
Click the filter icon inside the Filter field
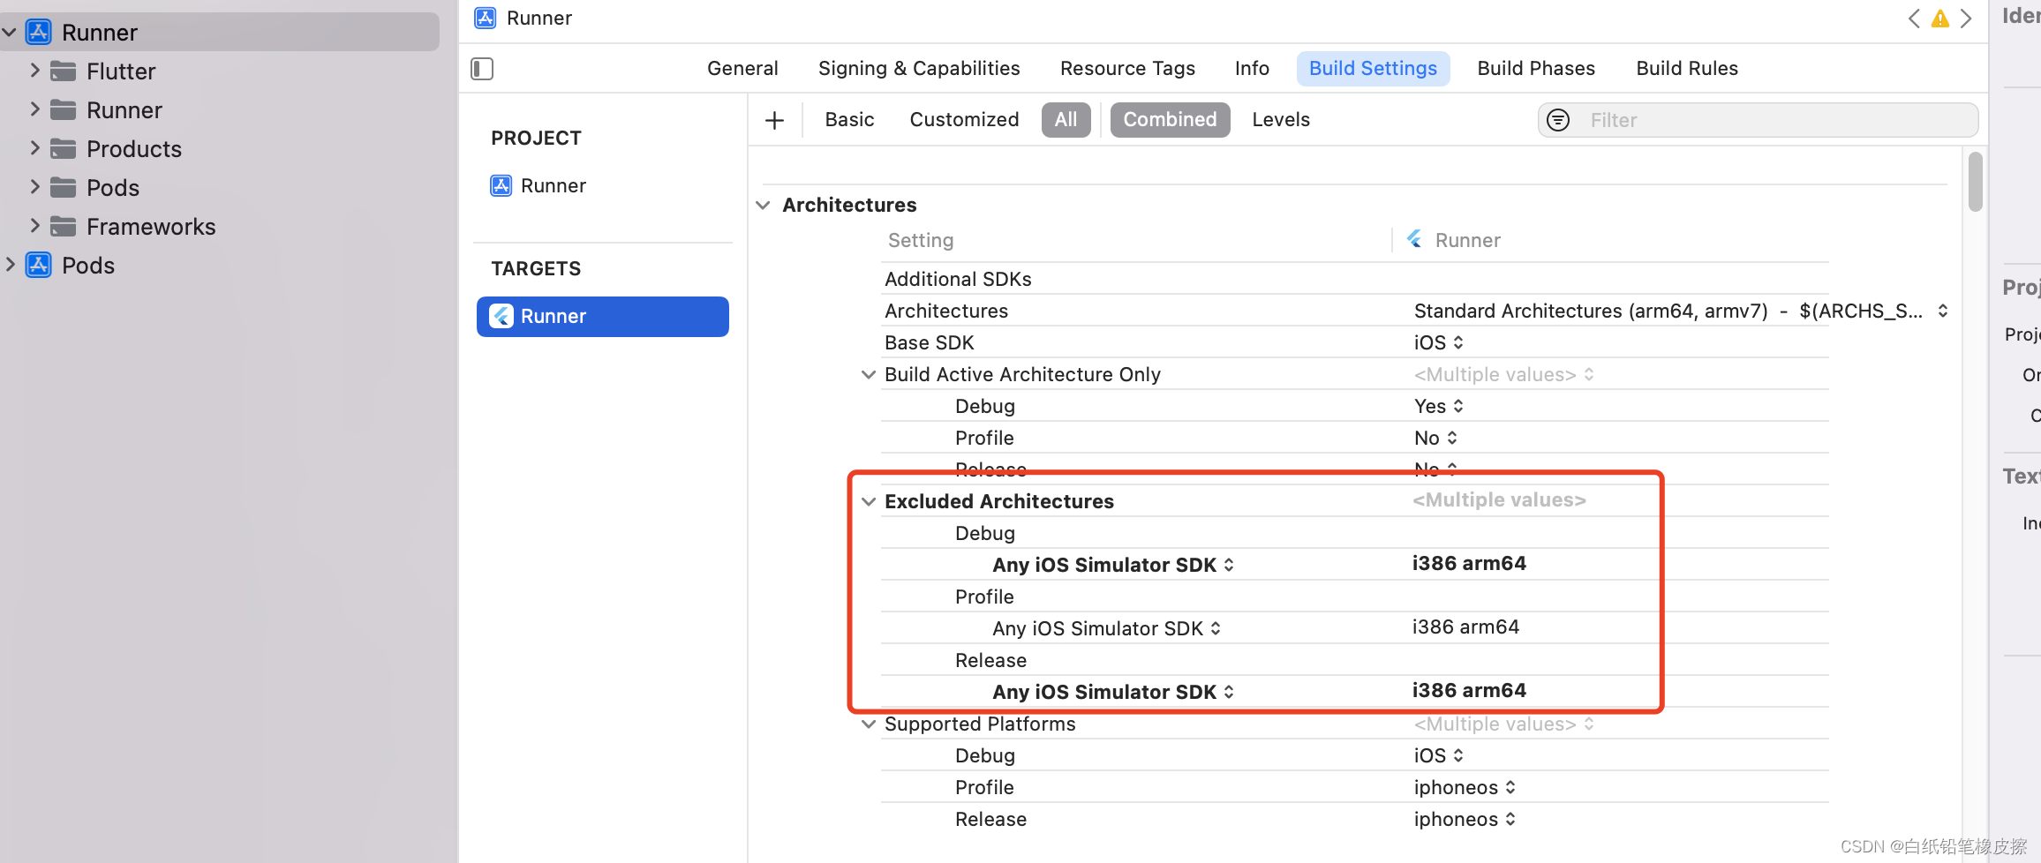pos(1557,120)
